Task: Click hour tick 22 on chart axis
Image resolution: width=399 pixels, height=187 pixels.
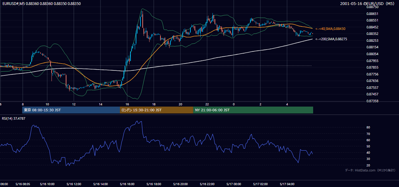Action: point(207,104)
